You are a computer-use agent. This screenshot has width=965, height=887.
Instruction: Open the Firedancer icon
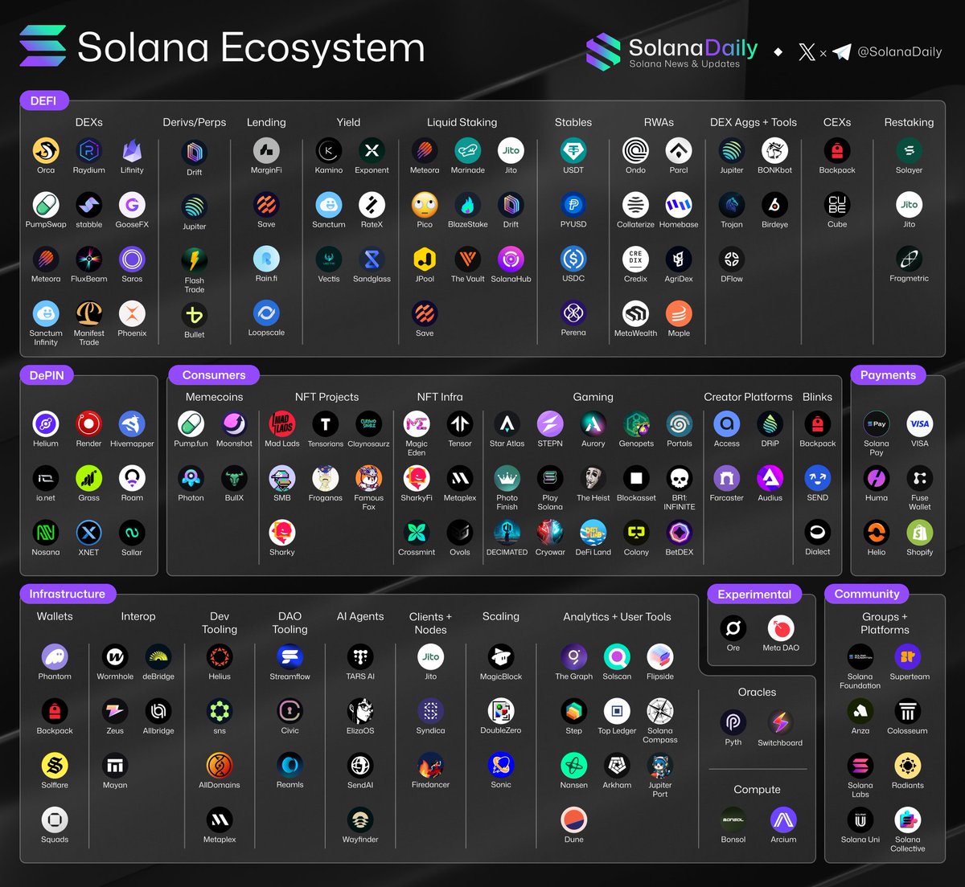[430, 765]
